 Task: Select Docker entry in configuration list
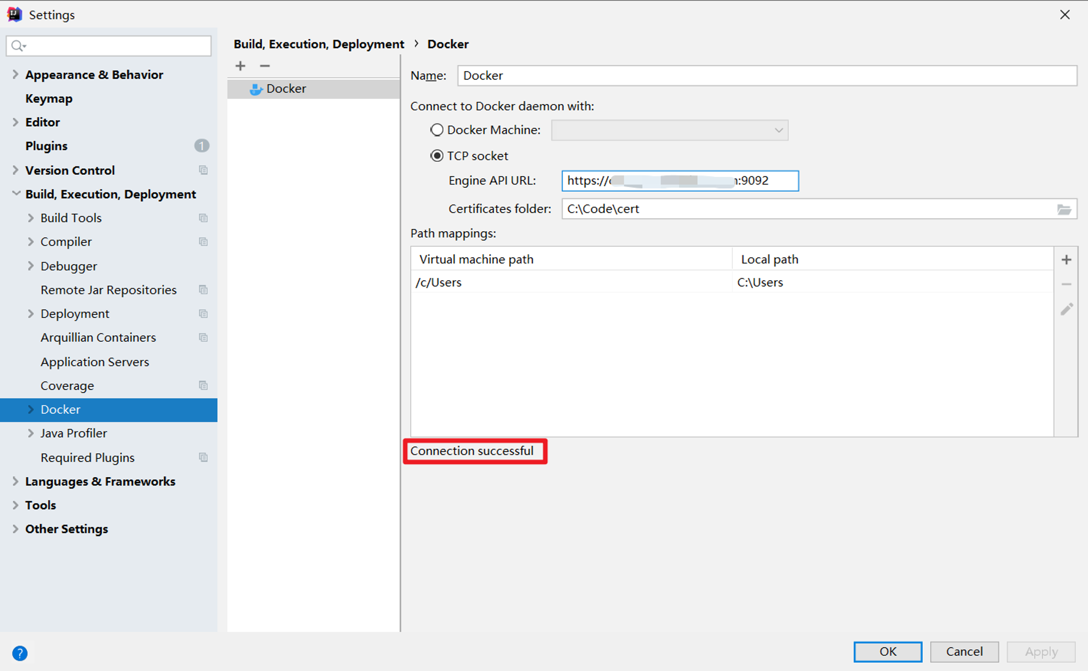314,89
